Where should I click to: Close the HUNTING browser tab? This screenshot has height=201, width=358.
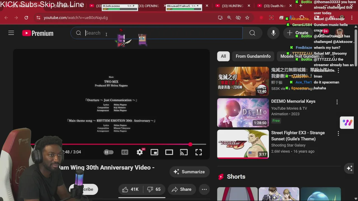tap(249, 6)
